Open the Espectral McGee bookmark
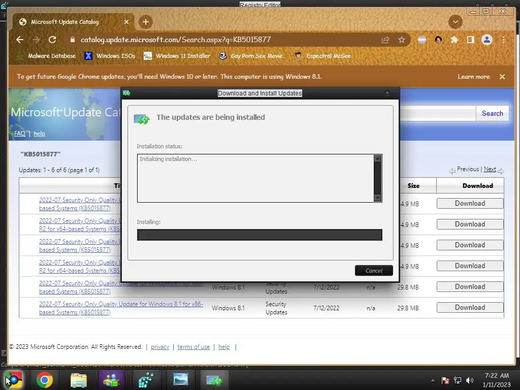Image resolution: width=520 pixels, height=390 pixels. pos(322,56)
